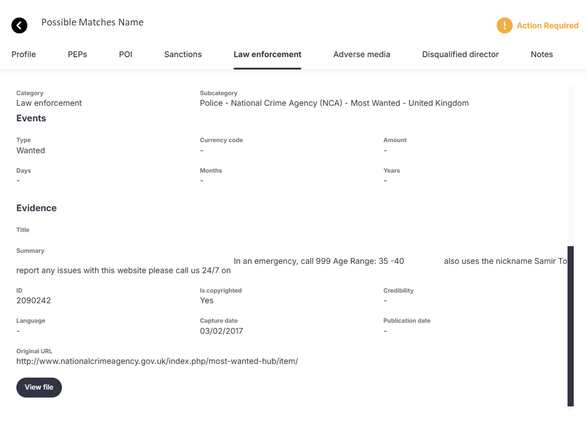Open the Sanctions tab

(x=183, y=54)
